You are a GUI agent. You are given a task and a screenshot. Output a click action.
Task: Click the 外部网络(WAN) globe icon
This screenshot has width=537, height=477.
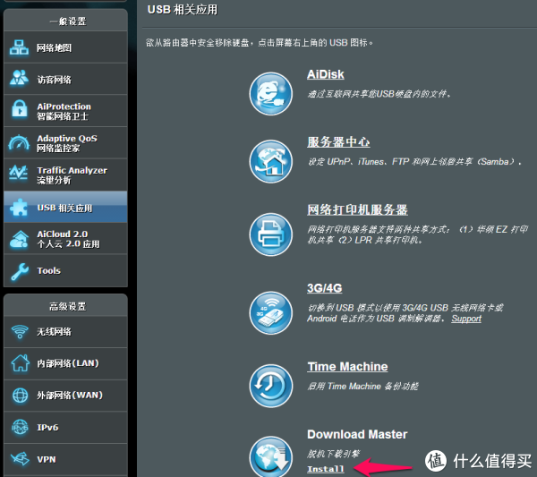[21, 396]
